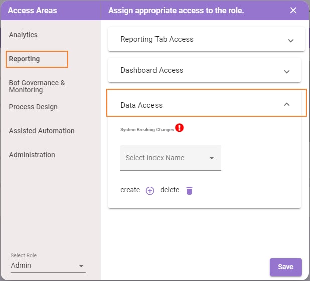Open Bot Governance & Monitoring area
The height and width of the screenshot is (281, 310).
point(37,86)
